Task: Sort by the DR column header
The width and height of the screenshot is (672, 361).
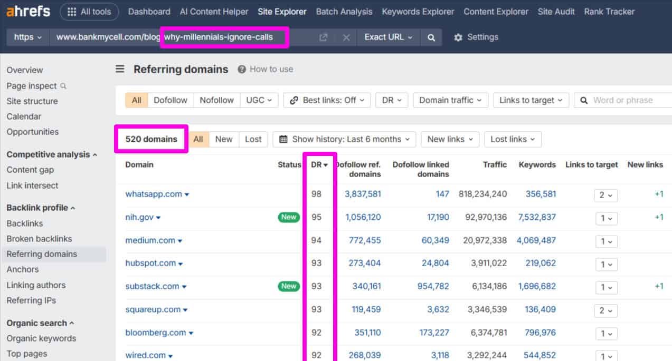Action: pos(319,164)
